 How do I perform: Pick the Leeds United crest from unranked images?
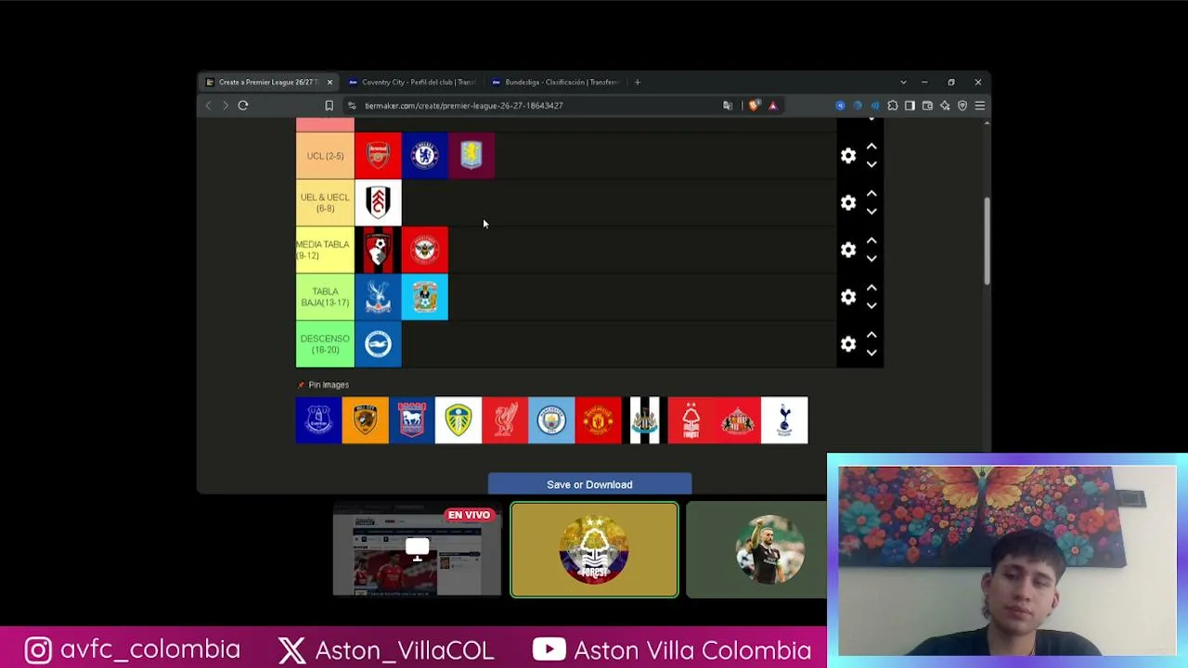pos(458,420)
